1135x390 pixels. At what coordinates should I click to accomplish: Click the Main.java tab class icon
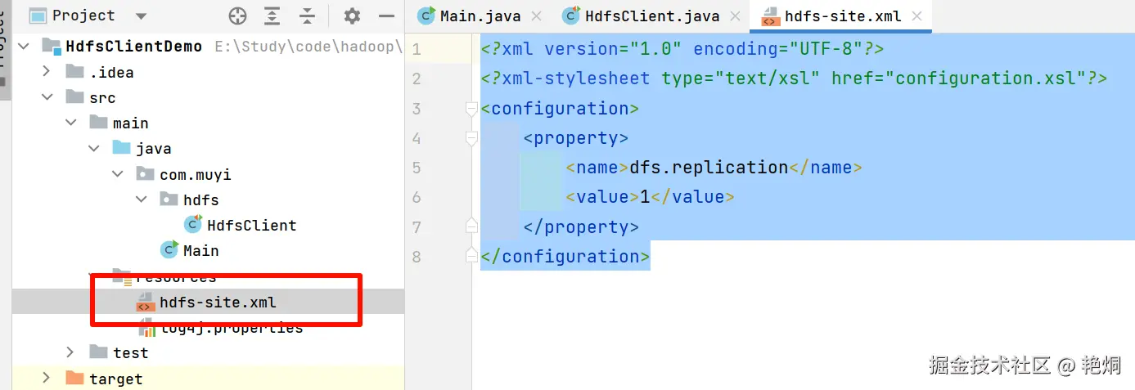426,16
